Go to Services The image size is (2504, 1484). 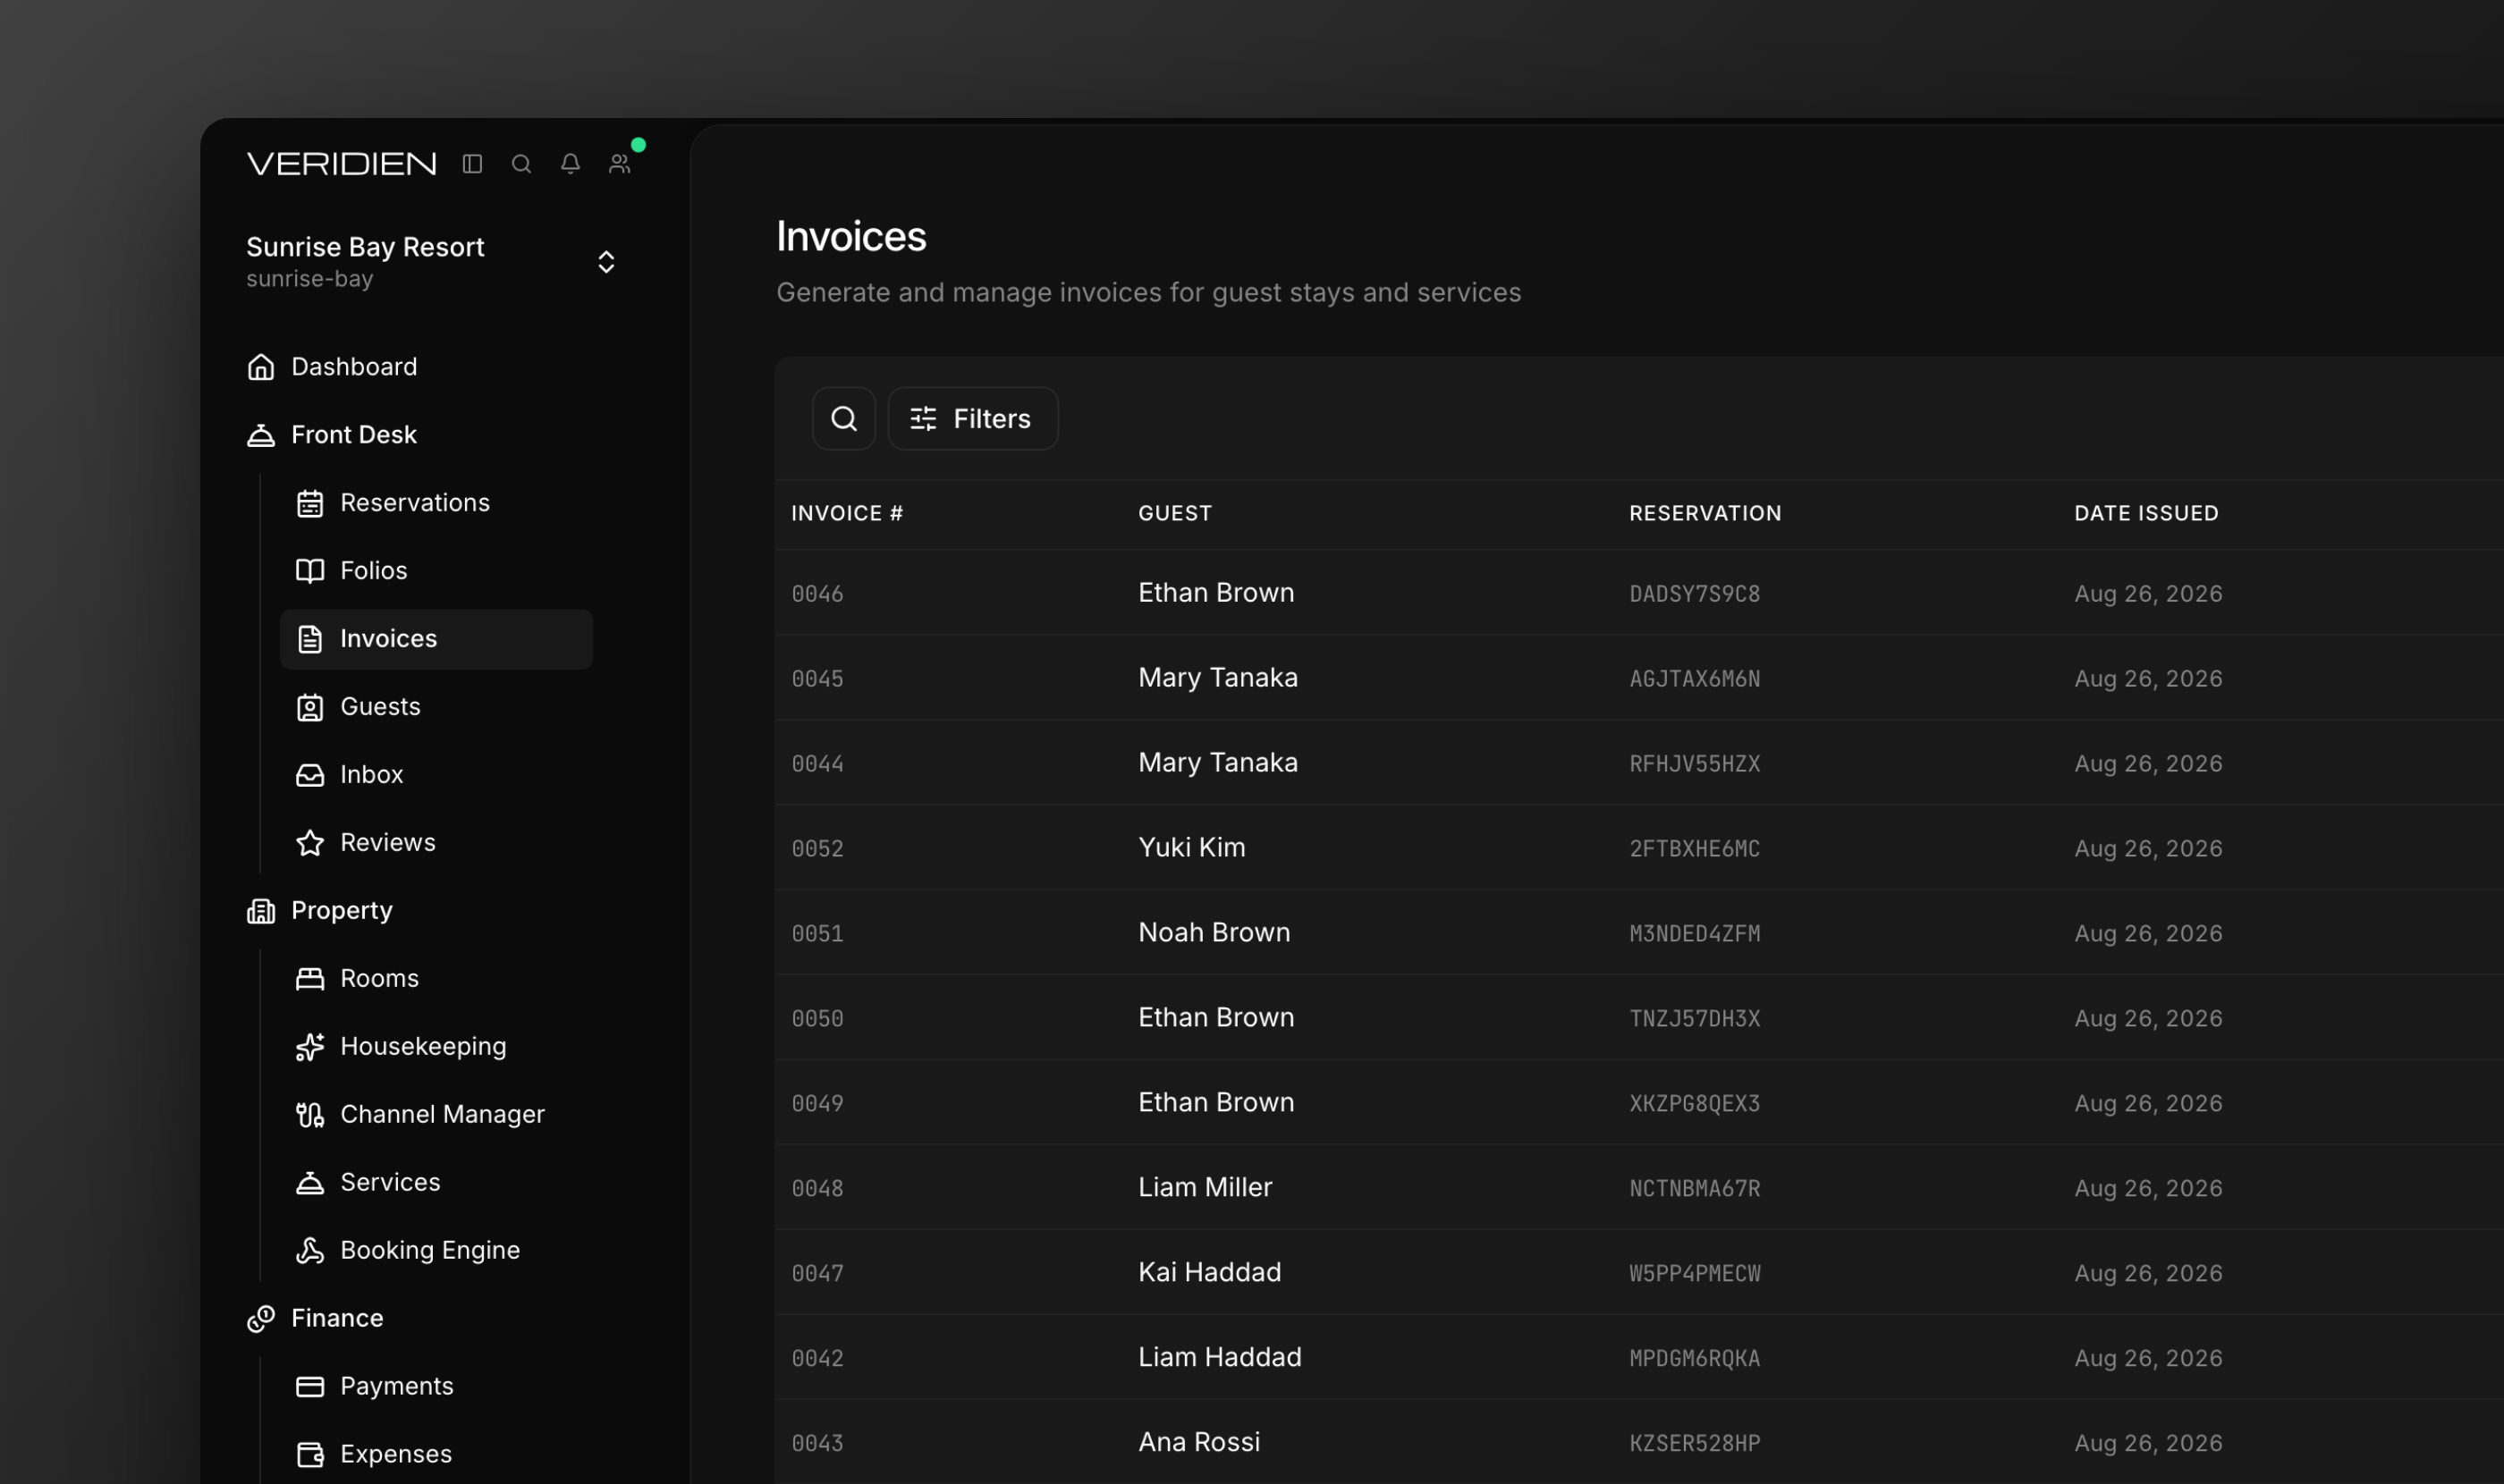[390, 1183]
